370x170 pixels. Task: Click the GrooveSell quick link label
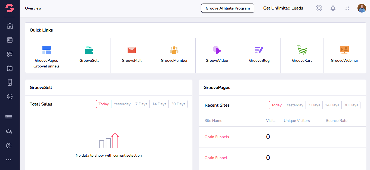(89, 60)
